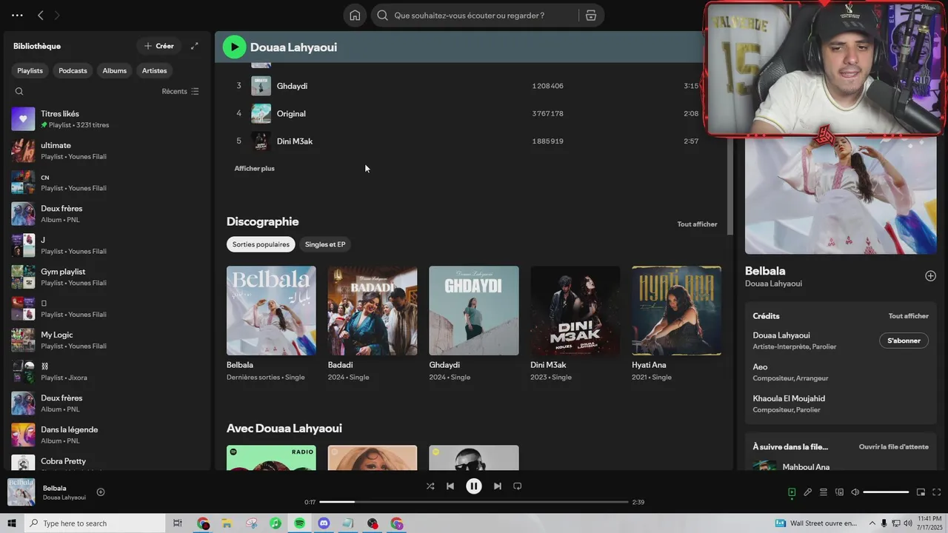Click Tout afficher in Crédits section
The image size is (948, 533).
coord(908,316)
